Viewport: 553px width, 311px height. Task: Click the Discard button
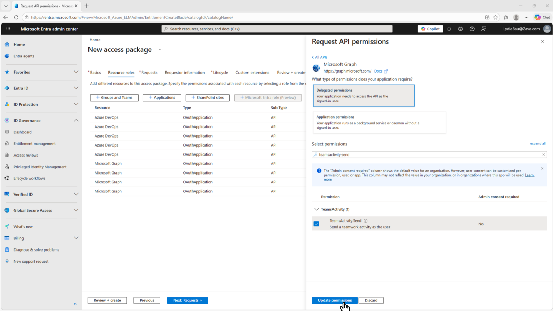pos(371,300)
